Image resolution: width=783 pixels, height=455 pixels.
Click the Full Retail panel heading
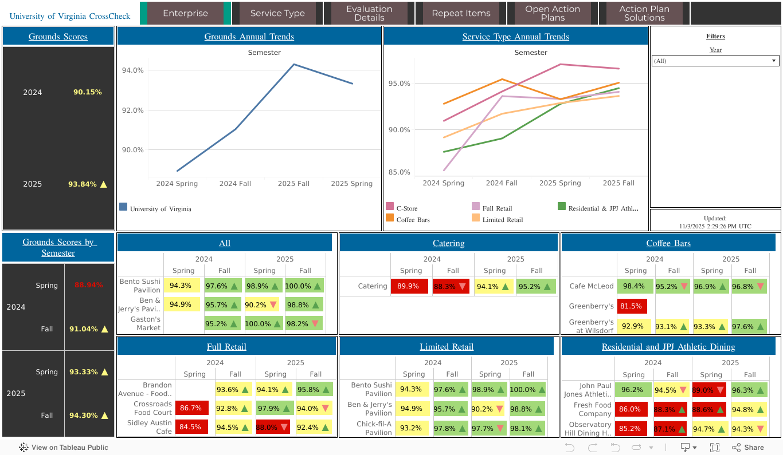click(226, 347)
